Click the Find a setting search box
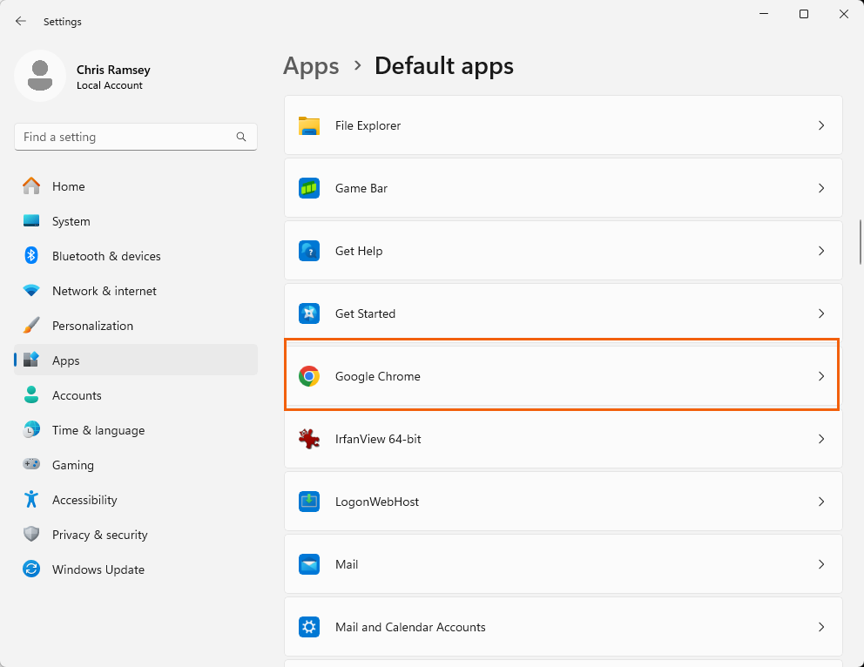The image size is (864, 667). click(136, 137)
